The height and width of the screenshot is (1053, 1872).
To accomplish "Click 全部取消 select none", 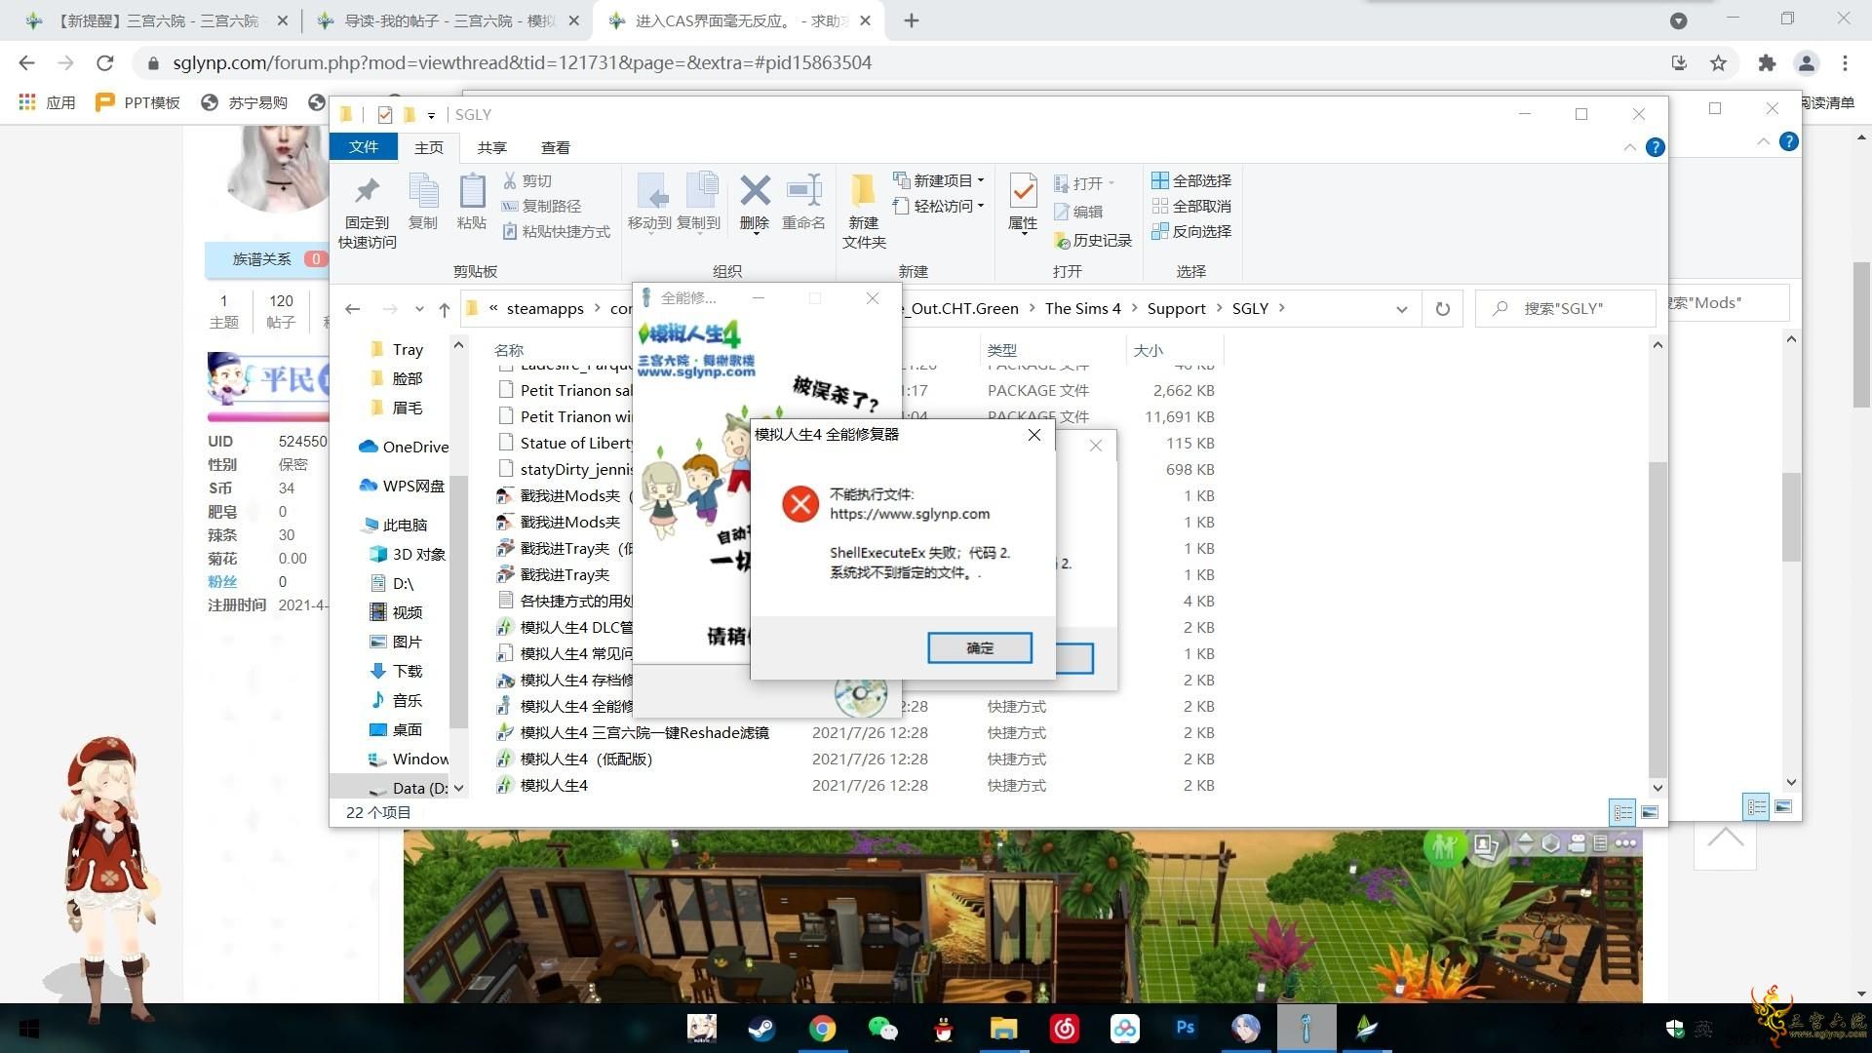I will [x=1191, y=206].
